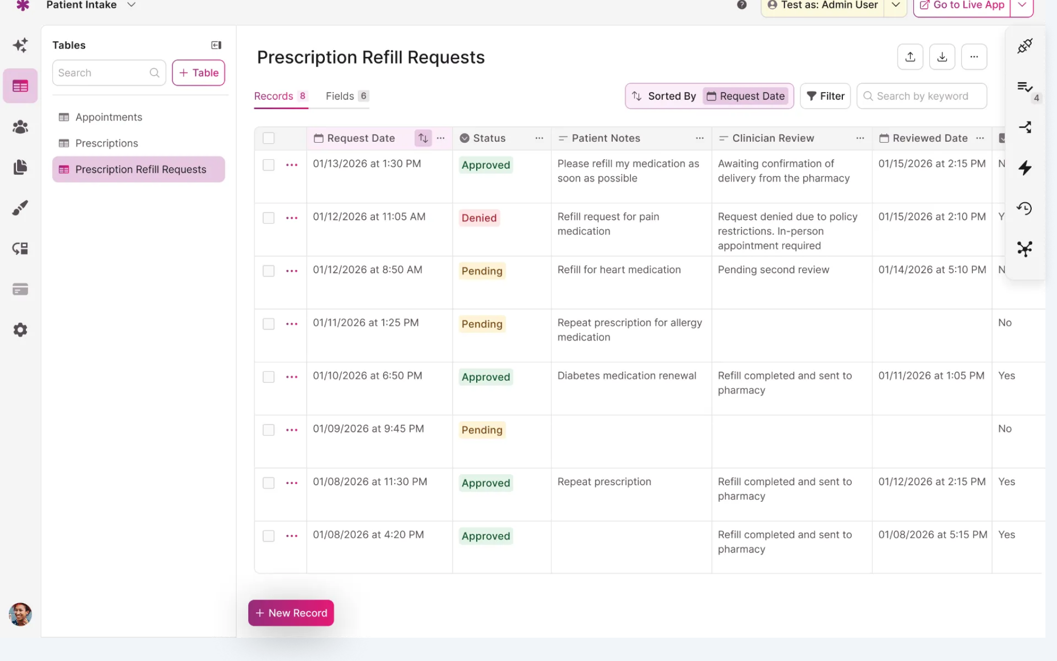
Task: Open the Test as Admin User dropdown arrow
Action: click(x=896, y=5)
